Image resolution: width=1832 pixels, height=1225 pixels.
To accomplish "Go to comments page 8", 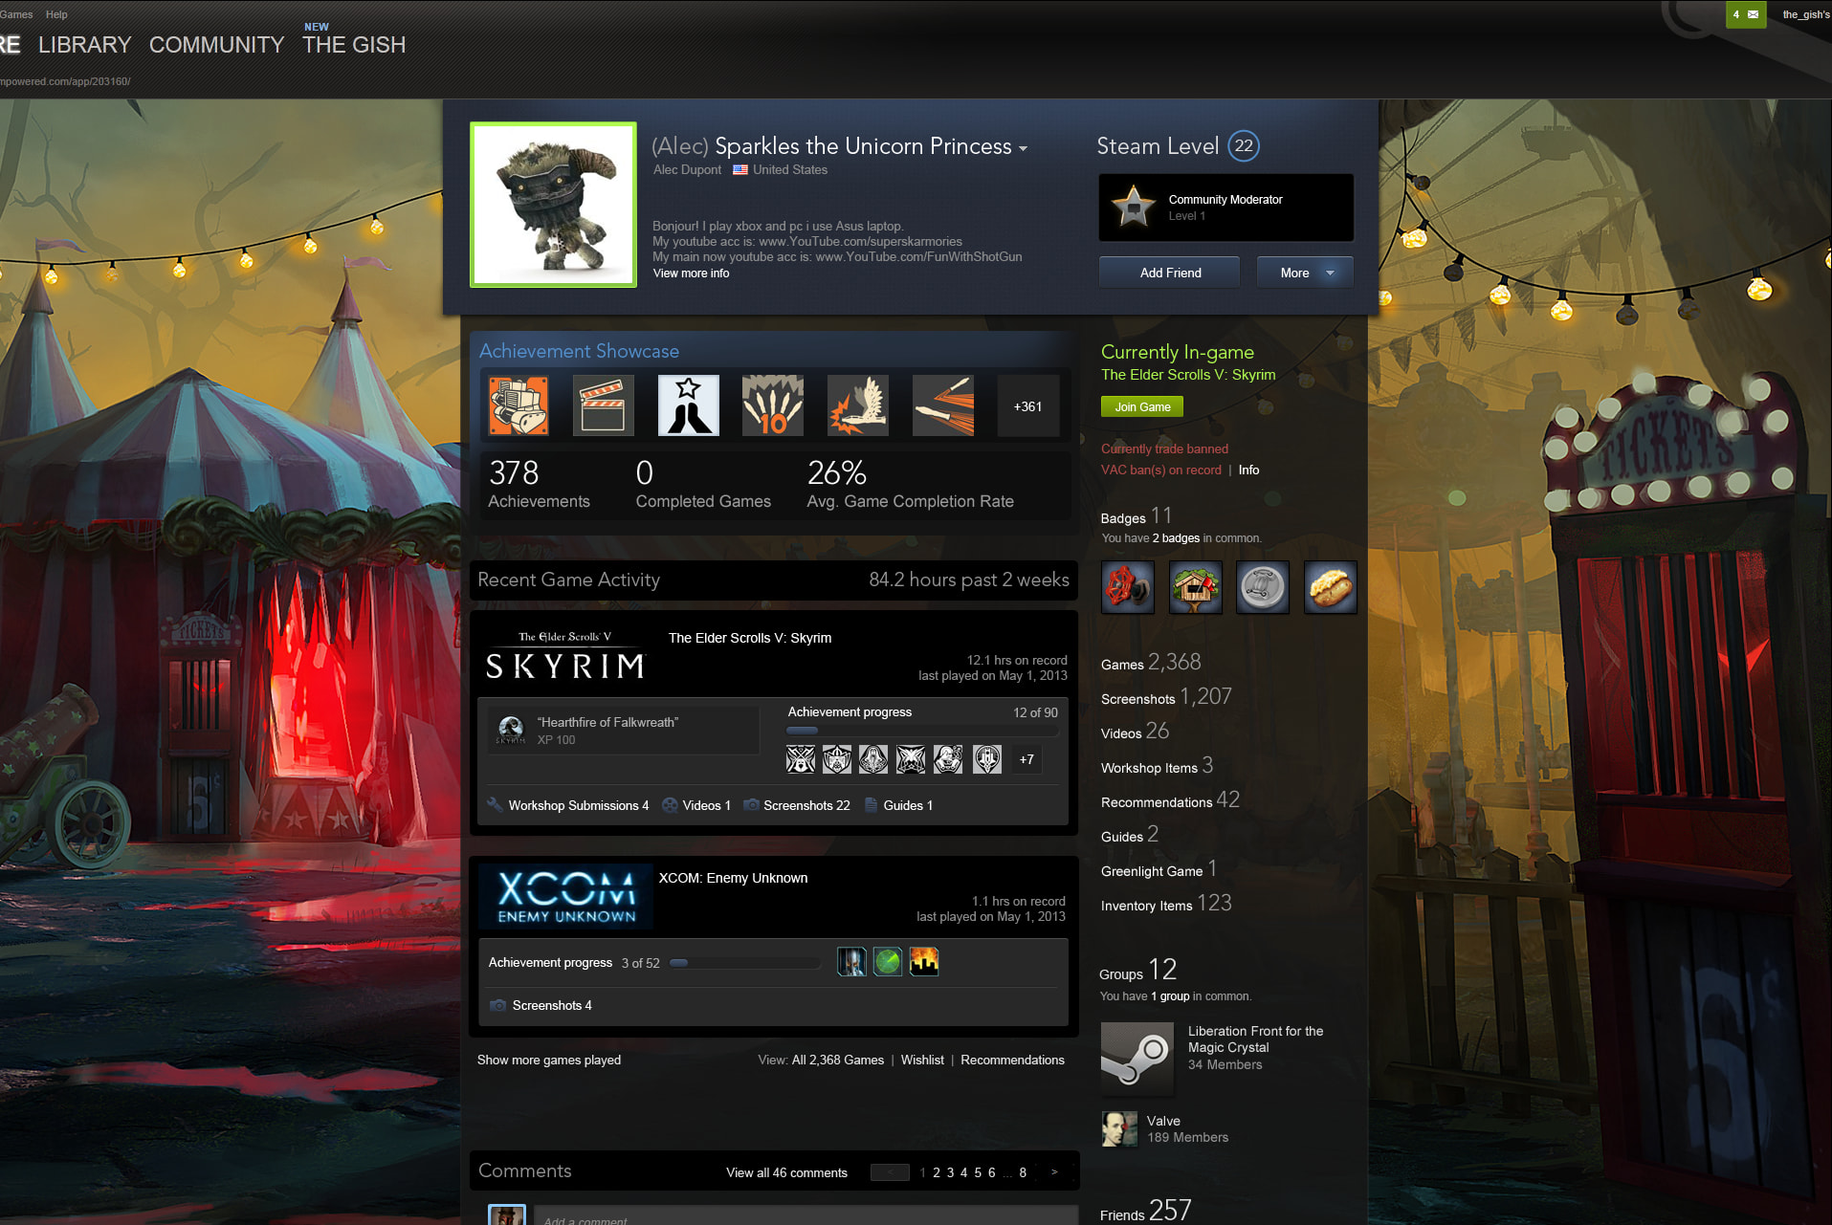I will point(1023,1172).
